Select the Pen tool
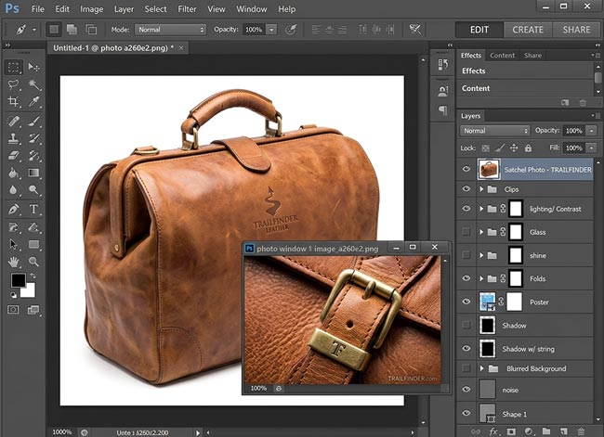The image size is (604, 437). pyautogui.click(x=14, y=210)
